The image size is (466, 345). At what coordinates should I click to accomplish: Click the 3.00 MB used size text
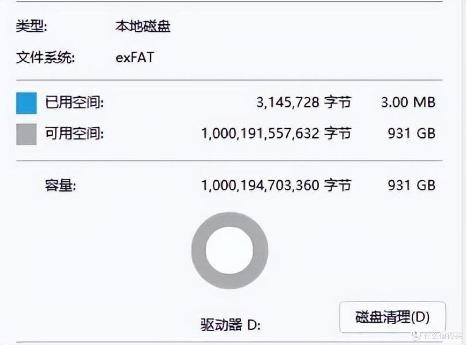(408, 102)
